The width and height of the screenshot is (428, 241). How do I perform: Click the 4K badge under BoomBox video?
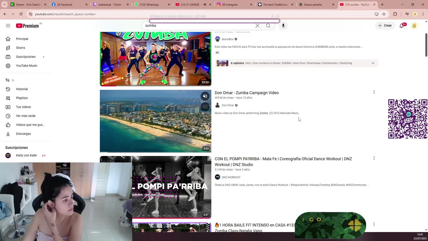click(217, 53)
